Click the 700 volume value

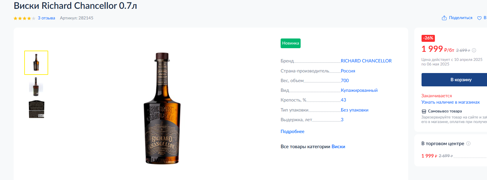pyautogui.click(x=345, y=80)
